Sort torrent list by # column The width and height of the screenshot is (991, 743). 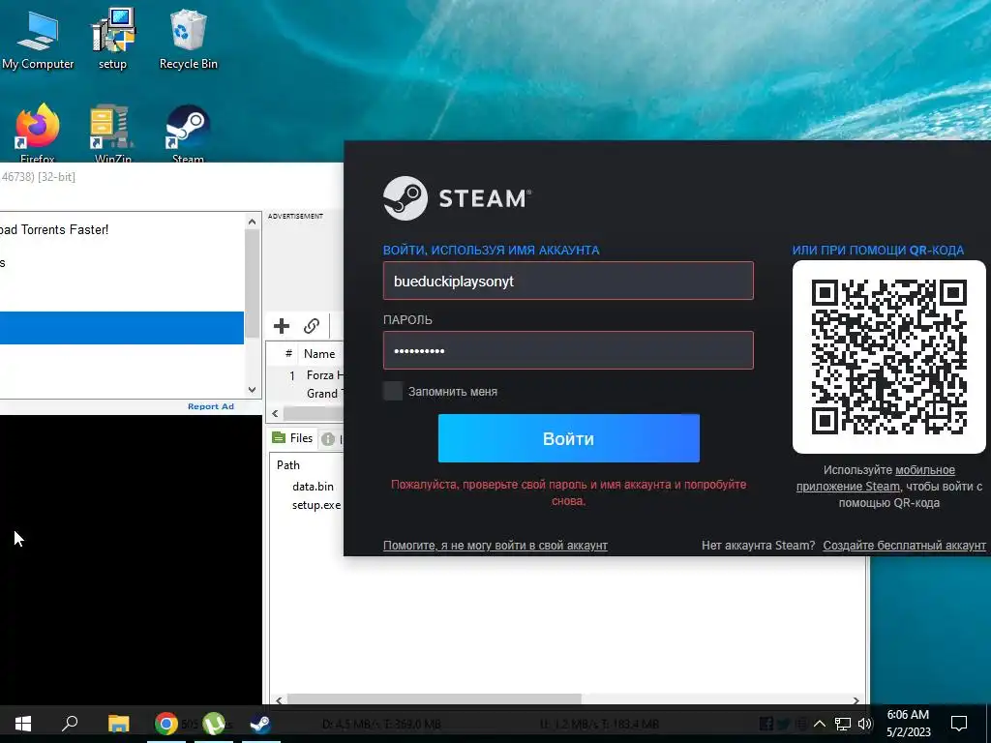288,354
